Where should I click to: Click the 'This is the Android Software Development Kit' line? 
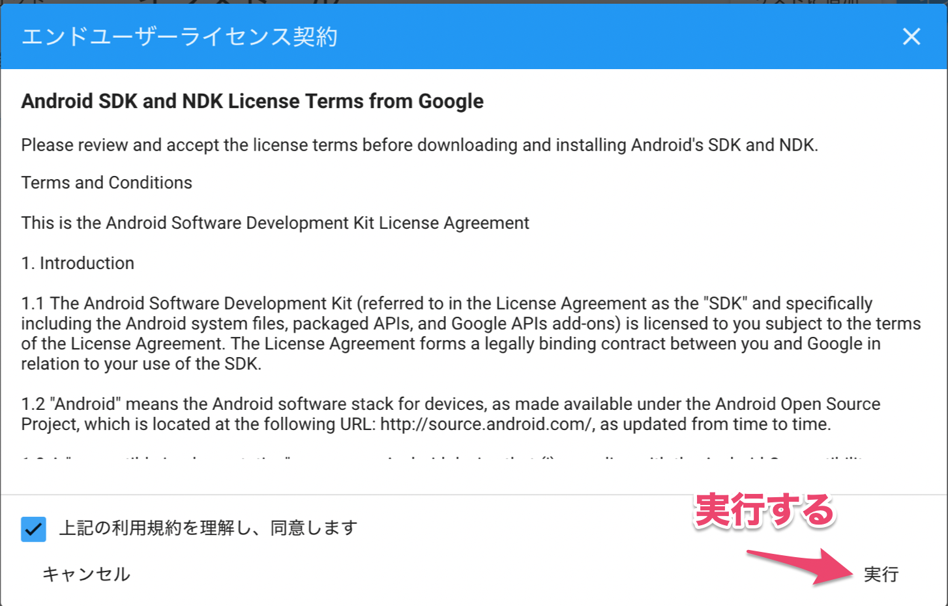click(x=275, y=223)
